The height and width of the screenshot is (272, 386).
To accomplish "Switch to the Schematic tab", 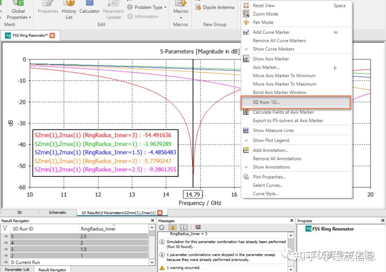I will point(57,212).
